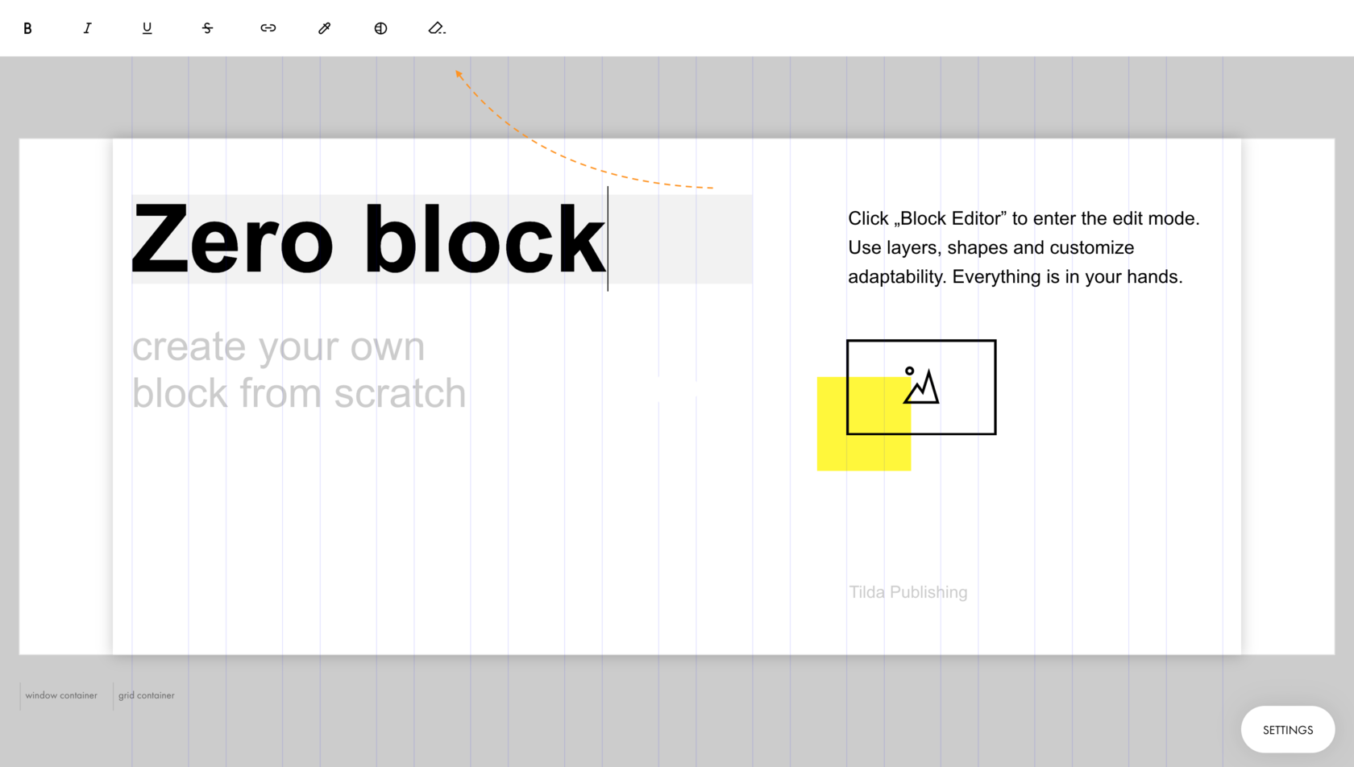Insert a hyperlink using the link icon
This screenshot has height=767, width=1354.
point(268,28)
